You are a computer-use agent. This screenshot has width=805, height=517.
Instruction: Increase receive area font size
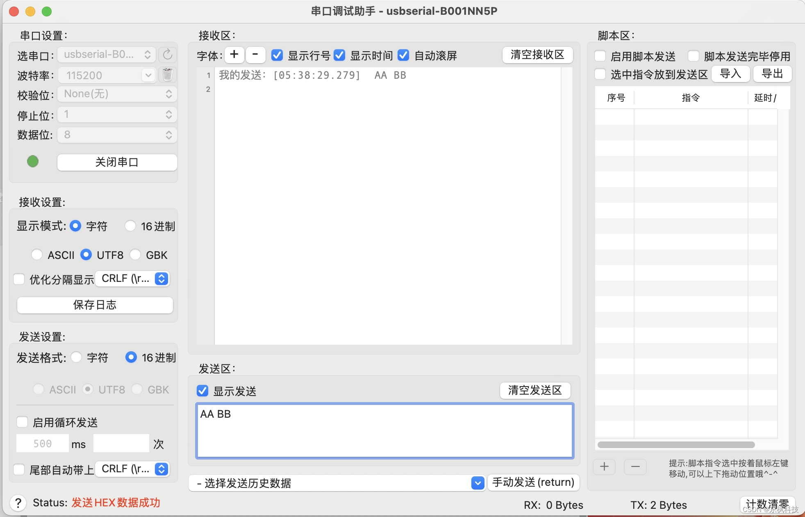234,55
